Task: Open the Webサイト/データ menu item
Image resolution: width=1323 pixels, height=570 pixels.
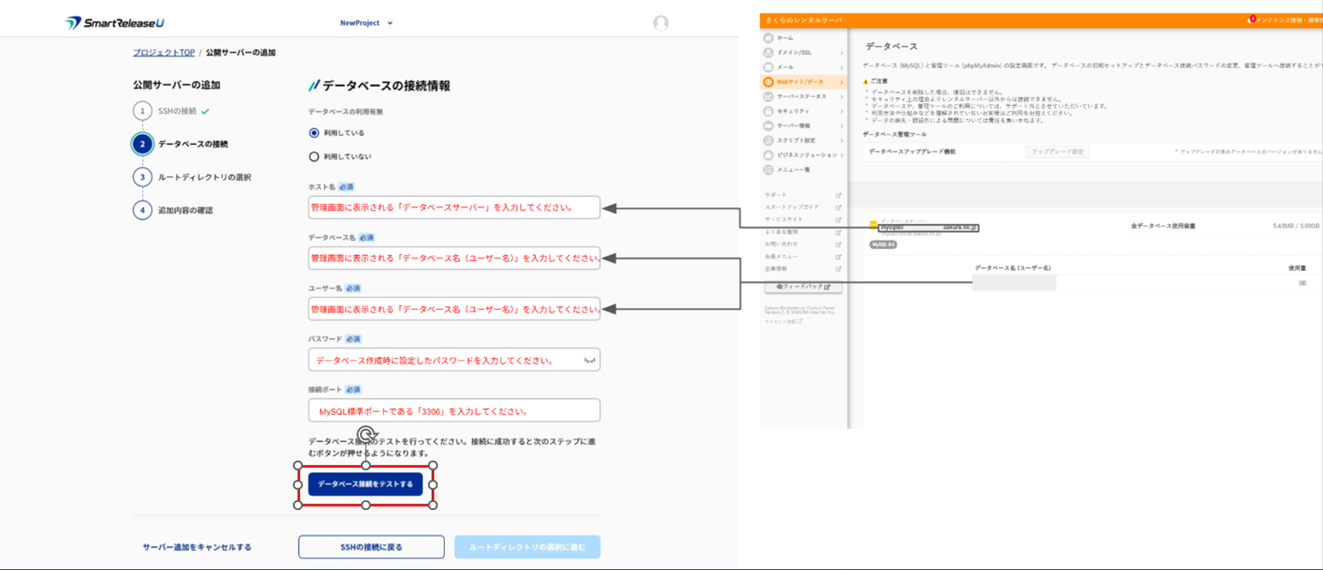Action: tap(799, 82)
